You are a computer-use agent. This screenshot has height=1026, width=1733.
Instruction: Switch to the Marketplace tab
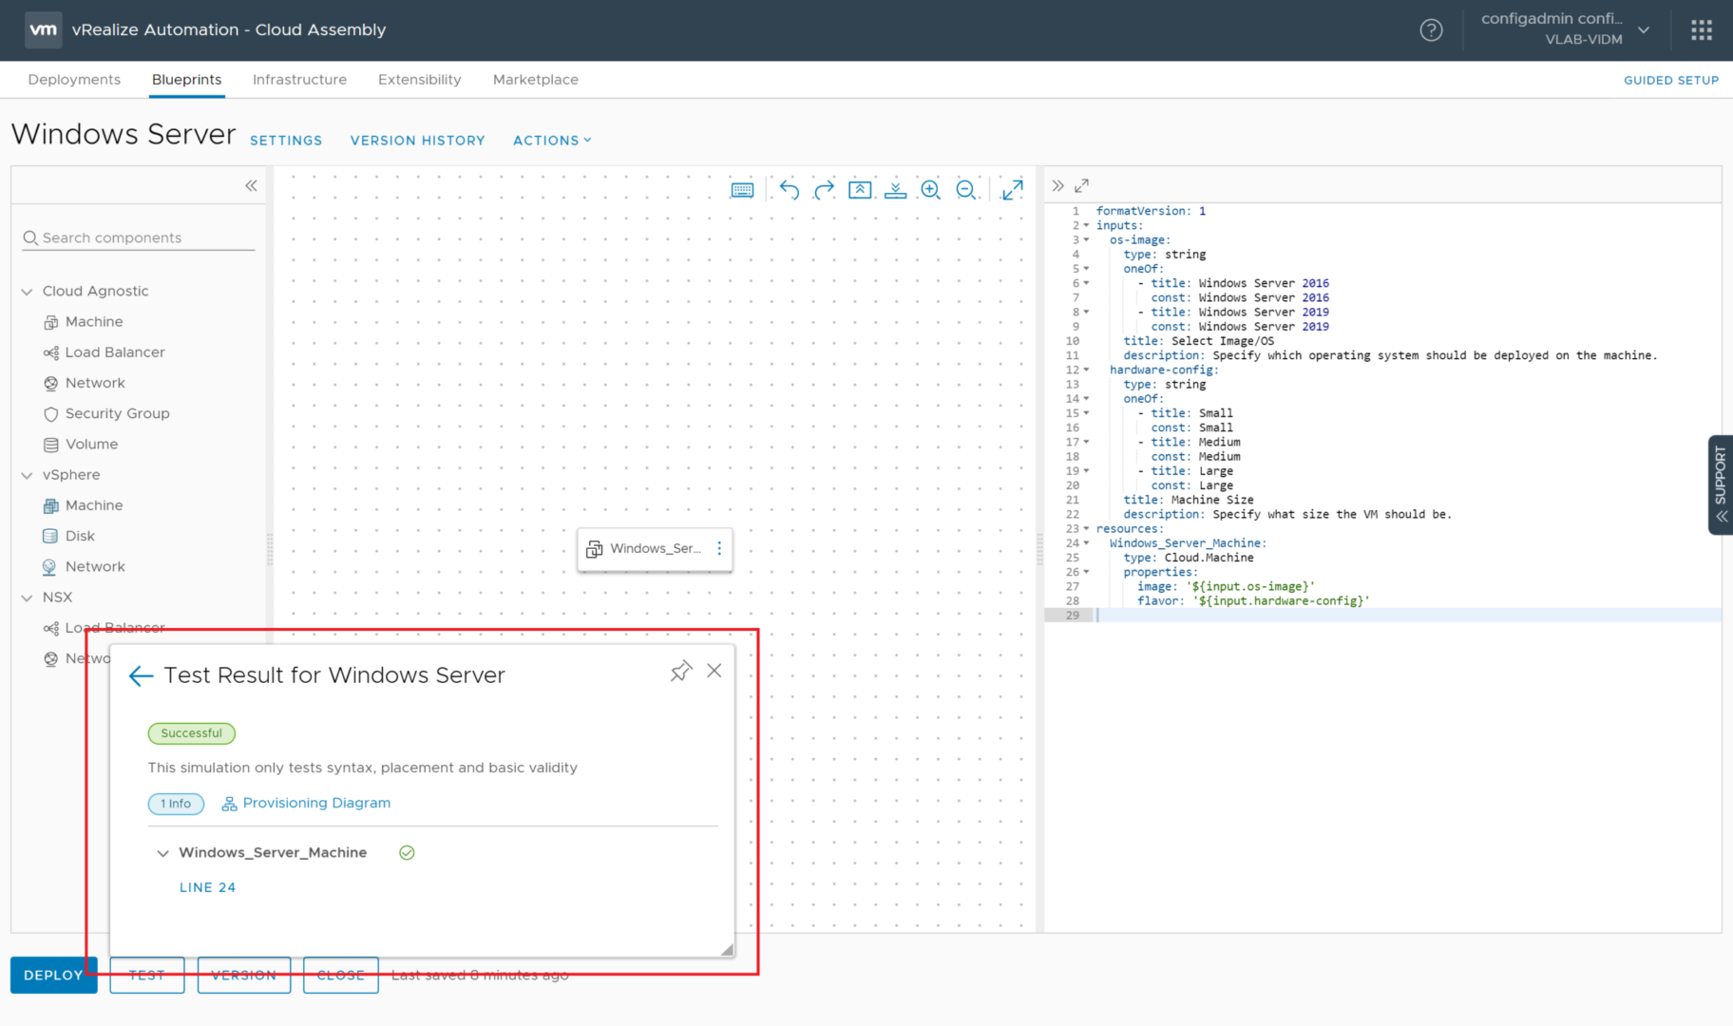click(535, 80)
